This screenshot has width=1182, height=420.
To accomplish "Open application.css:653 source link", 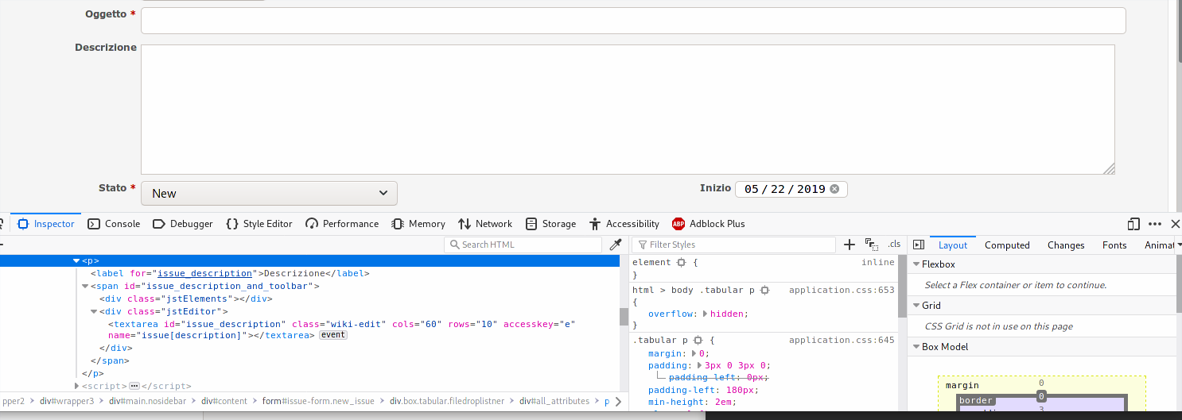I will tap(842, 291).
